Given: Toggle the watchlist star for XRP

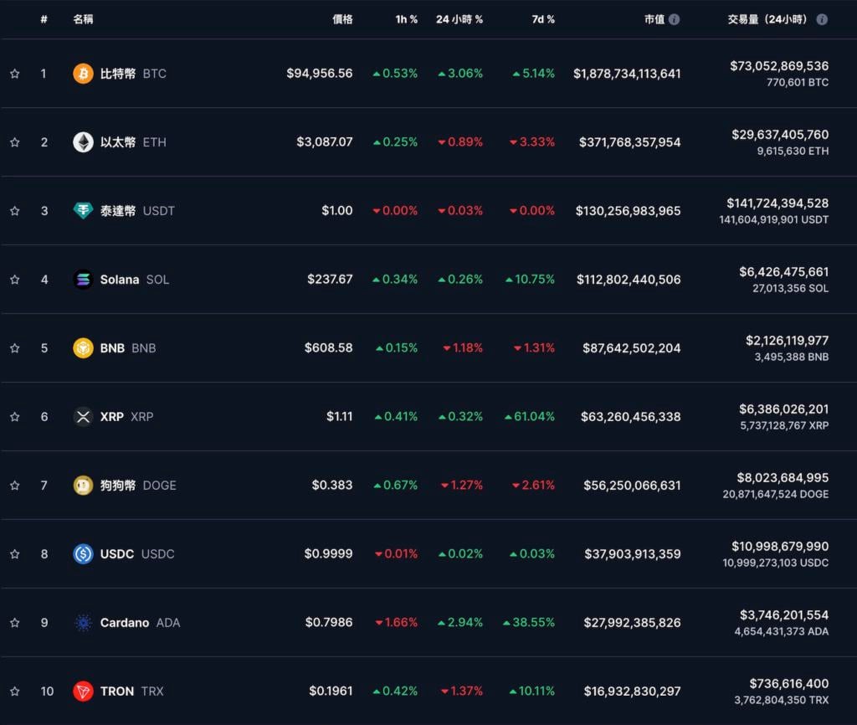Looking at the screenshot, I should [x=14, y=417].
